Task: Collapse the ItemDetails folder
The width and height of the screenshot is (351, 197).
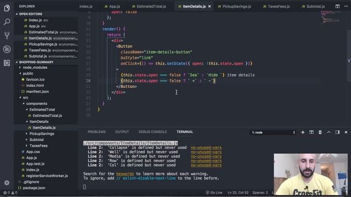Action: [39, 121]
